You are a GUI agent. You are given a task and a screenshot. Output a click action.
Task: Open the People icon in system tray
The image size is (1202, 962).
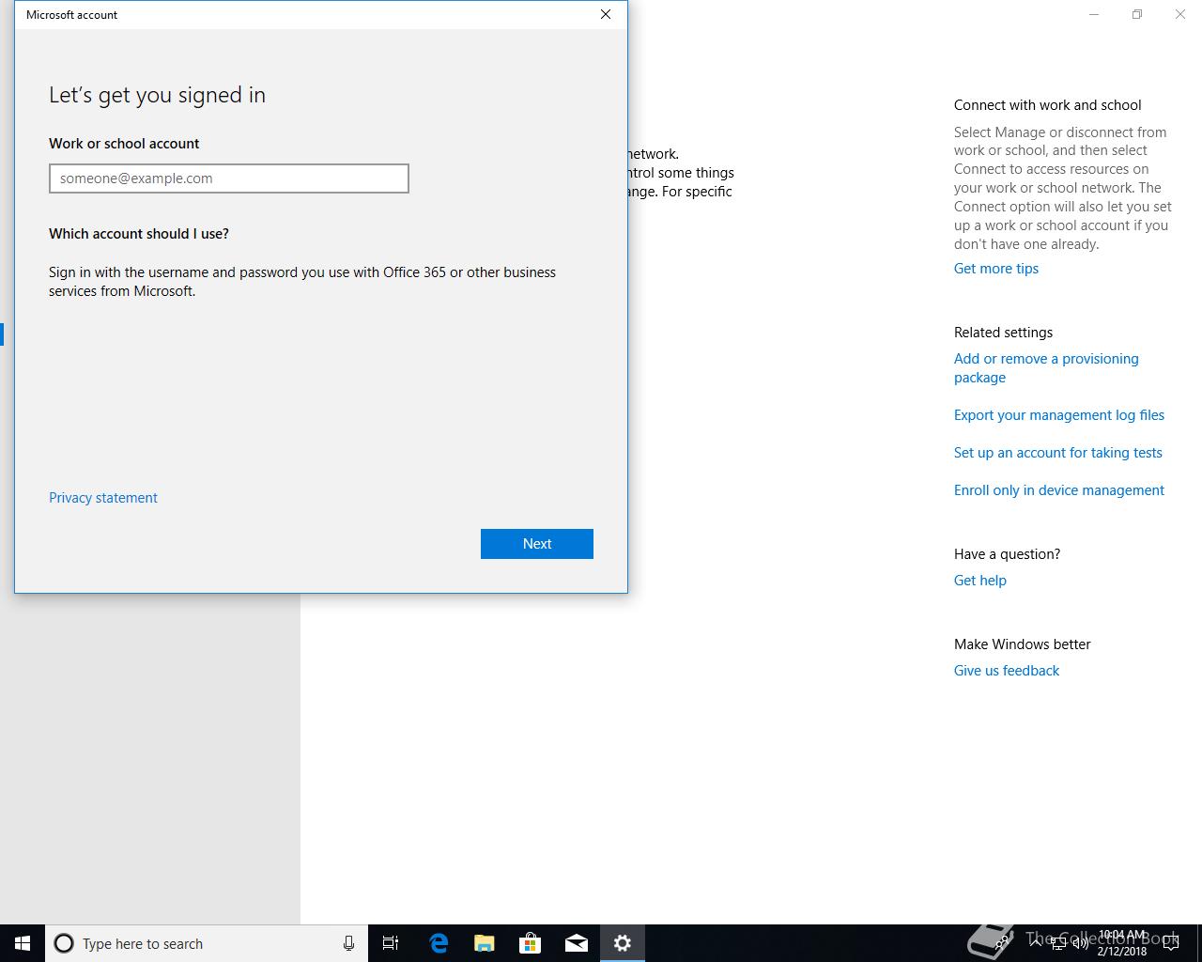coord(1003,943)
